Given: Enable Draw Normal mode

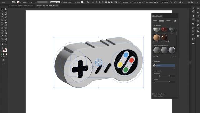Looking at the screenshot, I should click(2, 57).
